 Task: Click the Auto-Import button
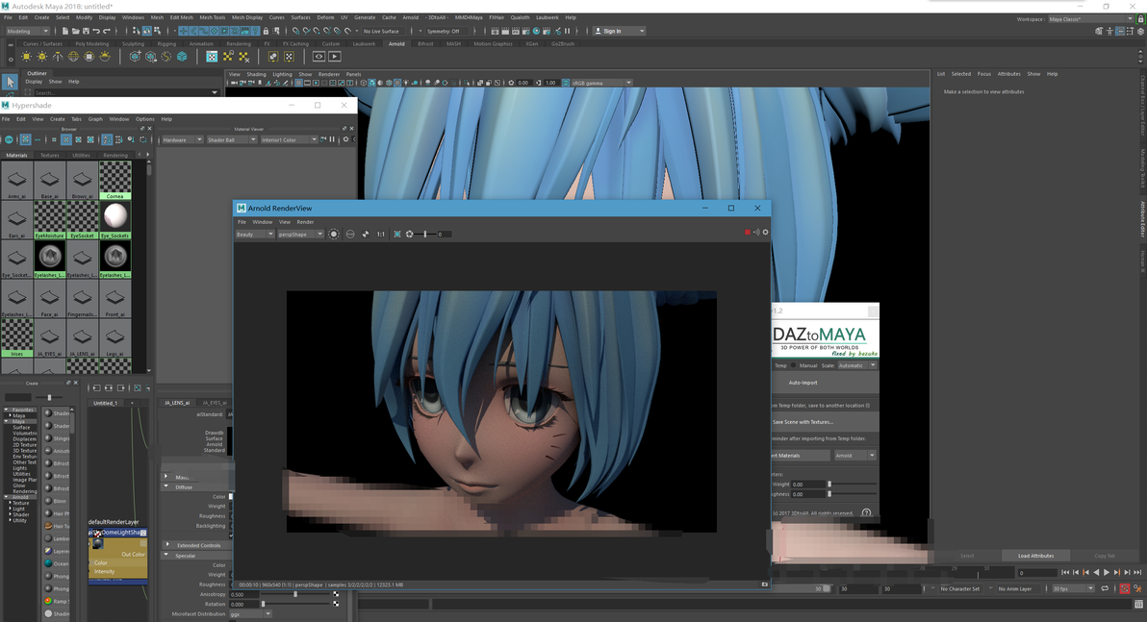coord(803,383)
